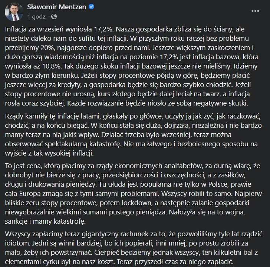
Task: Open the three-dot post options menu
Action: [x=255, y=11]
